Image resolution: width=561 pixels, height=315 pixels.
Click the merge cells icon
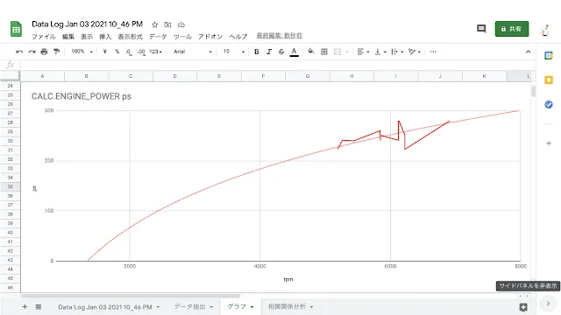click(337, 52)
